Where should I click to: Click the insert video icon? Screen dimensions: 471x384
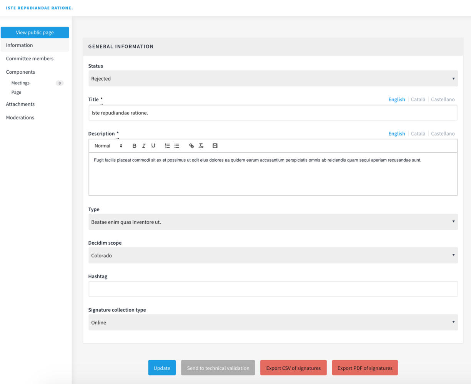click(215, 146)
